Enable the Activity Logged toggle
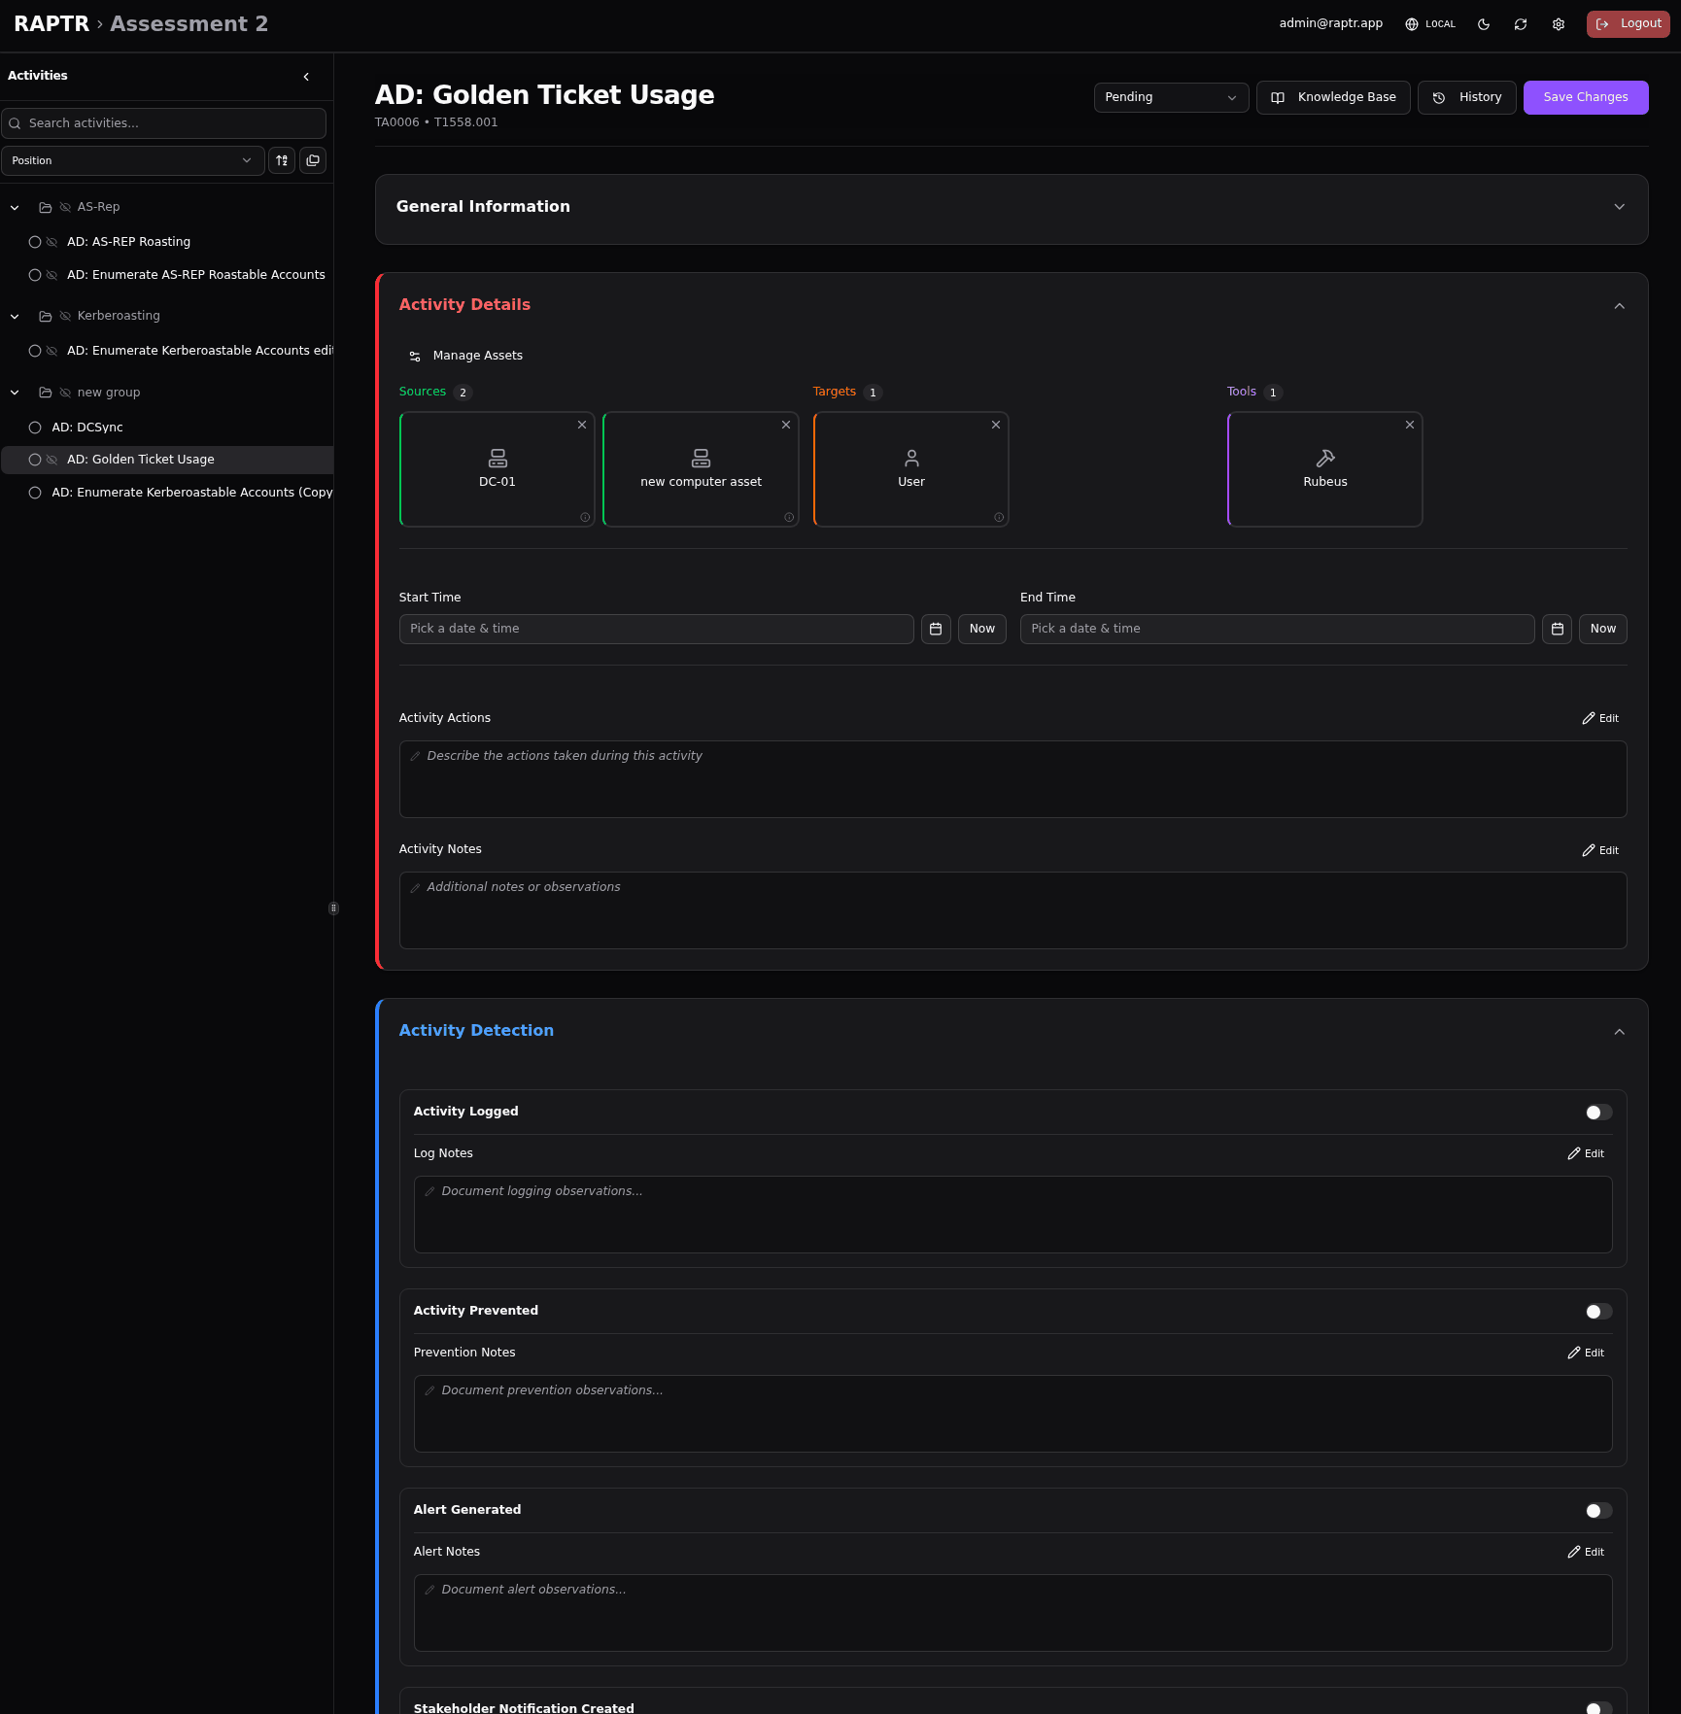Image resolution: width=1681 pixels, height=1714 pixels. click(x=1598, y=1113)
